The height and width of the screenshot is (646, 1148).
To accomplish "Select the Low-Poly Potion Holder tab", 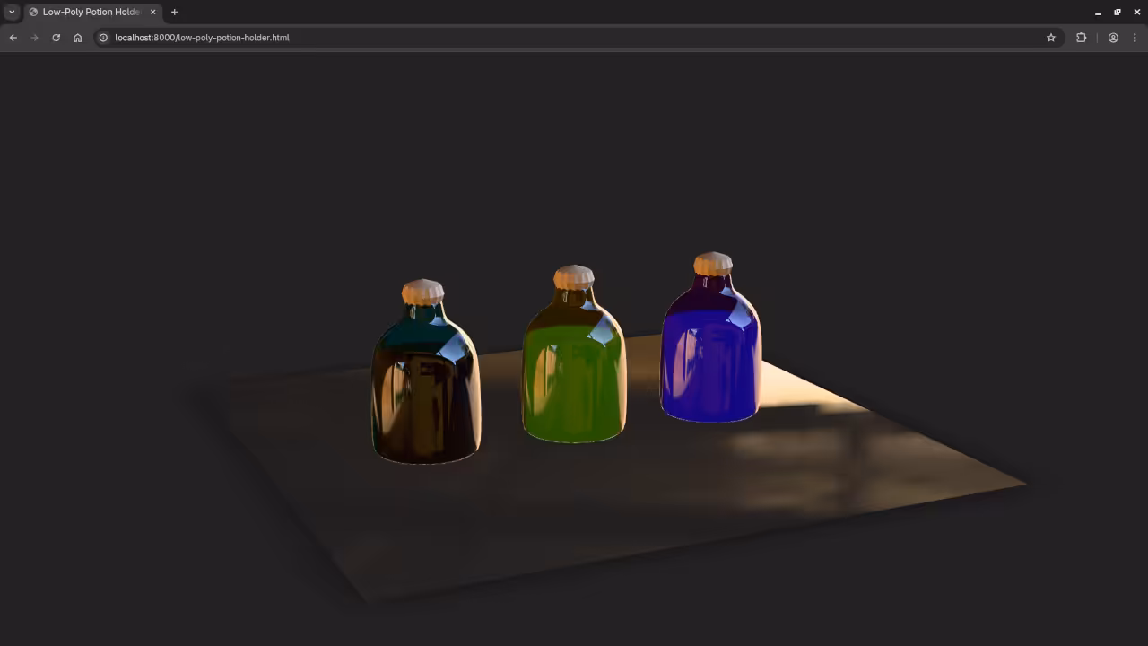I will point(90,12).
